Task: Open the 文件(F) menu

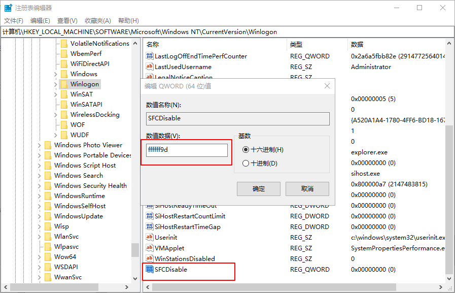Action: click(x=14, y=21)
